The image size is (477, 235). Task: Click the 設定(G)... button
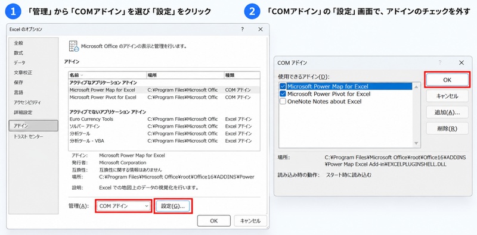173,206
